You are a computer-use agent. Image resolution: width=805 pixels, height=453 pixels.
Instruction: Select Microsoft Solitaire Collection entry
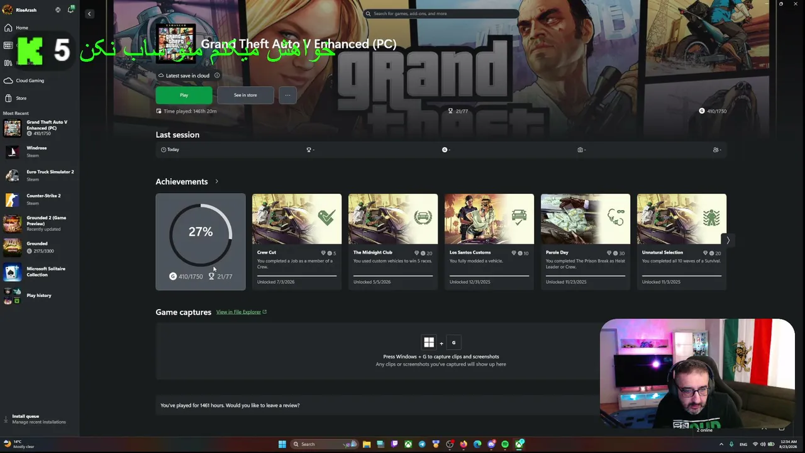click(x=40, y=271)
